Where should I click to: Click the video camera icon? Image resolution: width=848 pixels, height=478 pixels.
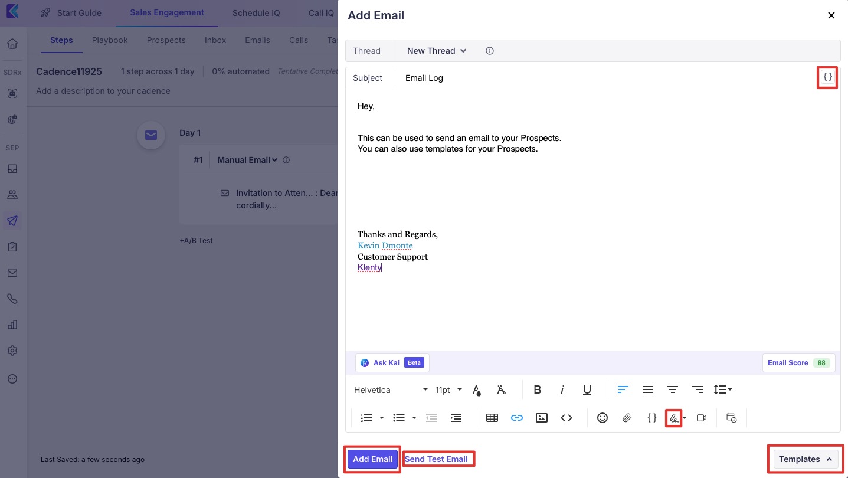point(701,418)
